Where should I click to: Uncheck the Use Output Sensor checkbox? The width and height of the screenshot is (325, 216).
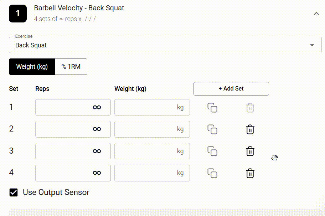14,192
